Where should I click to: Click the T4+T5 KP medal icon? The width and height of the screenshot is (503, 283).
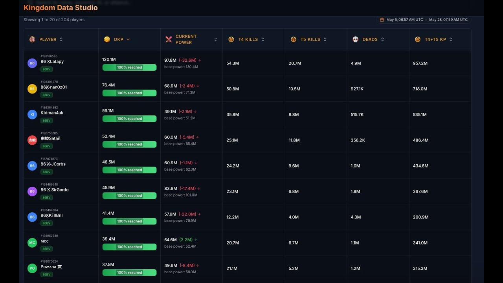click(x=417, y=39)
